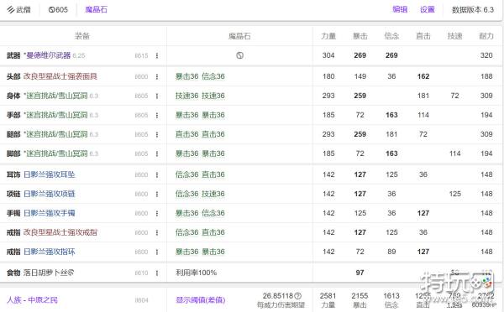Open the 魔晶石 tab at top
504x312 pixels.
pos(96,9)
